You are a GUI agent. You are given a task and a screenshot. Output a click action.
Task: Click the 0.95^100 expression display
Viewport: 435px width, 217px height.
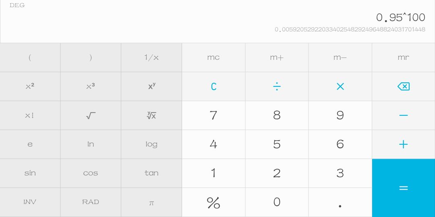pos(400,18)
